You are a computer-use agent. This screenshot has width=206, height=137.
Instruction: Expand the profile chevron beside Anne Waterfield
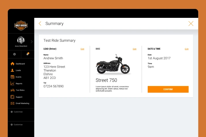pyautogui.click(x=32, y=42)
